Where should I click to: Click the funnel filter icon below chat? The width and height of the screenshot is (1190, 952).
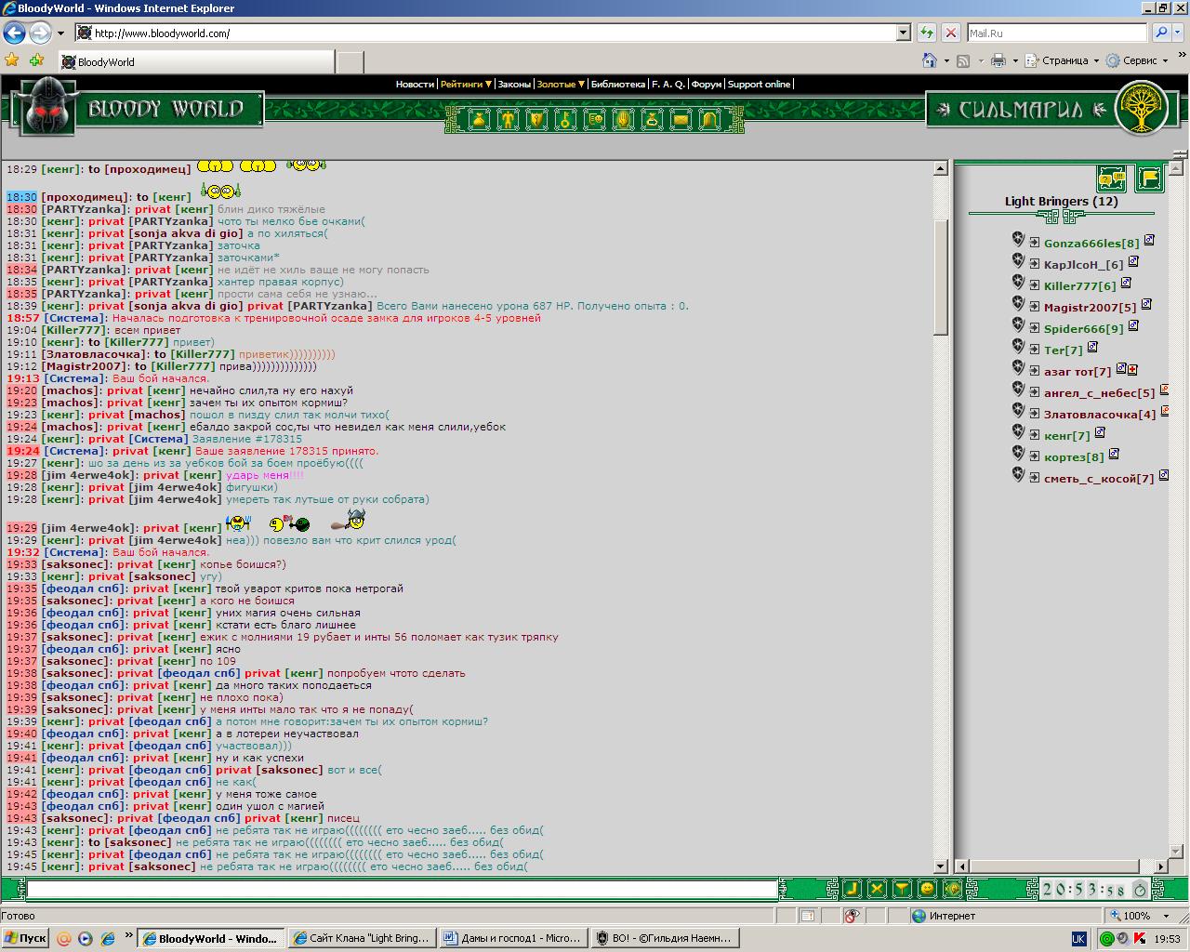click(901, 889)
